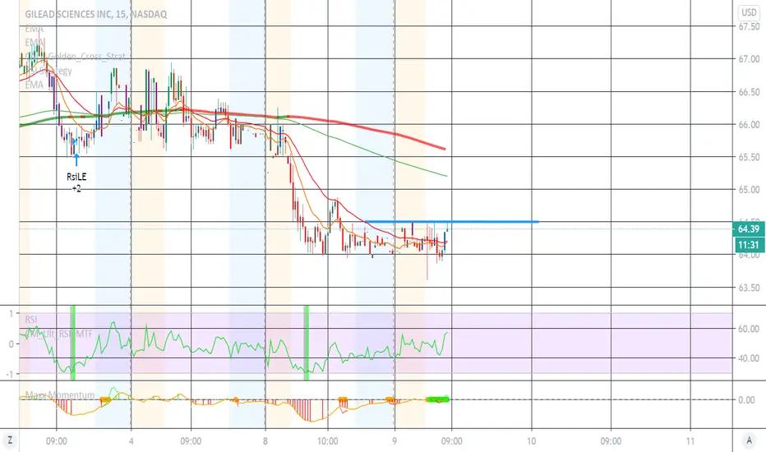
Task: Click the 67.00 price axis label
Action: click(749, 59)
